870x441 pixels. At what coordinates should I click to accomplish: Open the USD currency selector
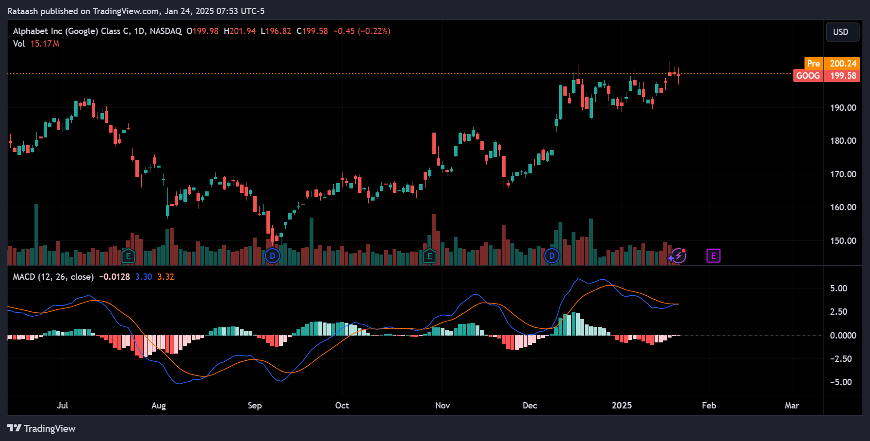843,32
